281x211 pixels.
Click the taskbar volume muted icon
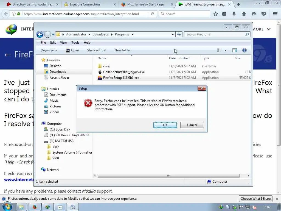tap(254, 207)
